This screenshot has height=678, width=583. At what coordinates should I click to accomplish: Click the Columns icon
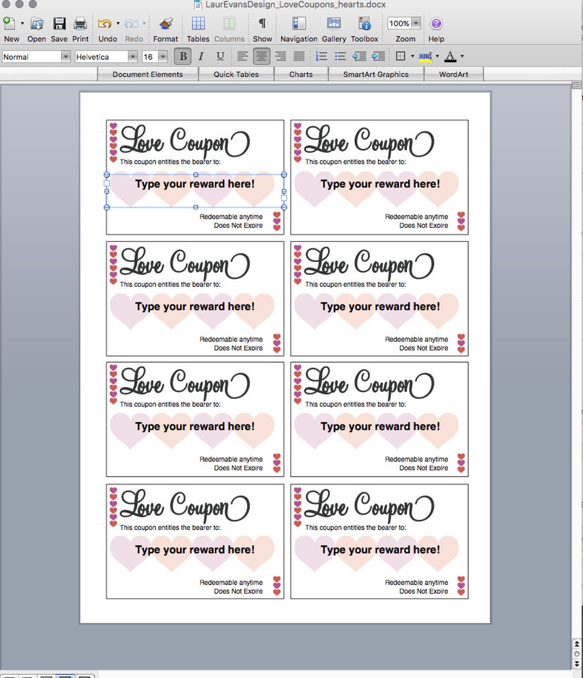click(x=229, y=24)
